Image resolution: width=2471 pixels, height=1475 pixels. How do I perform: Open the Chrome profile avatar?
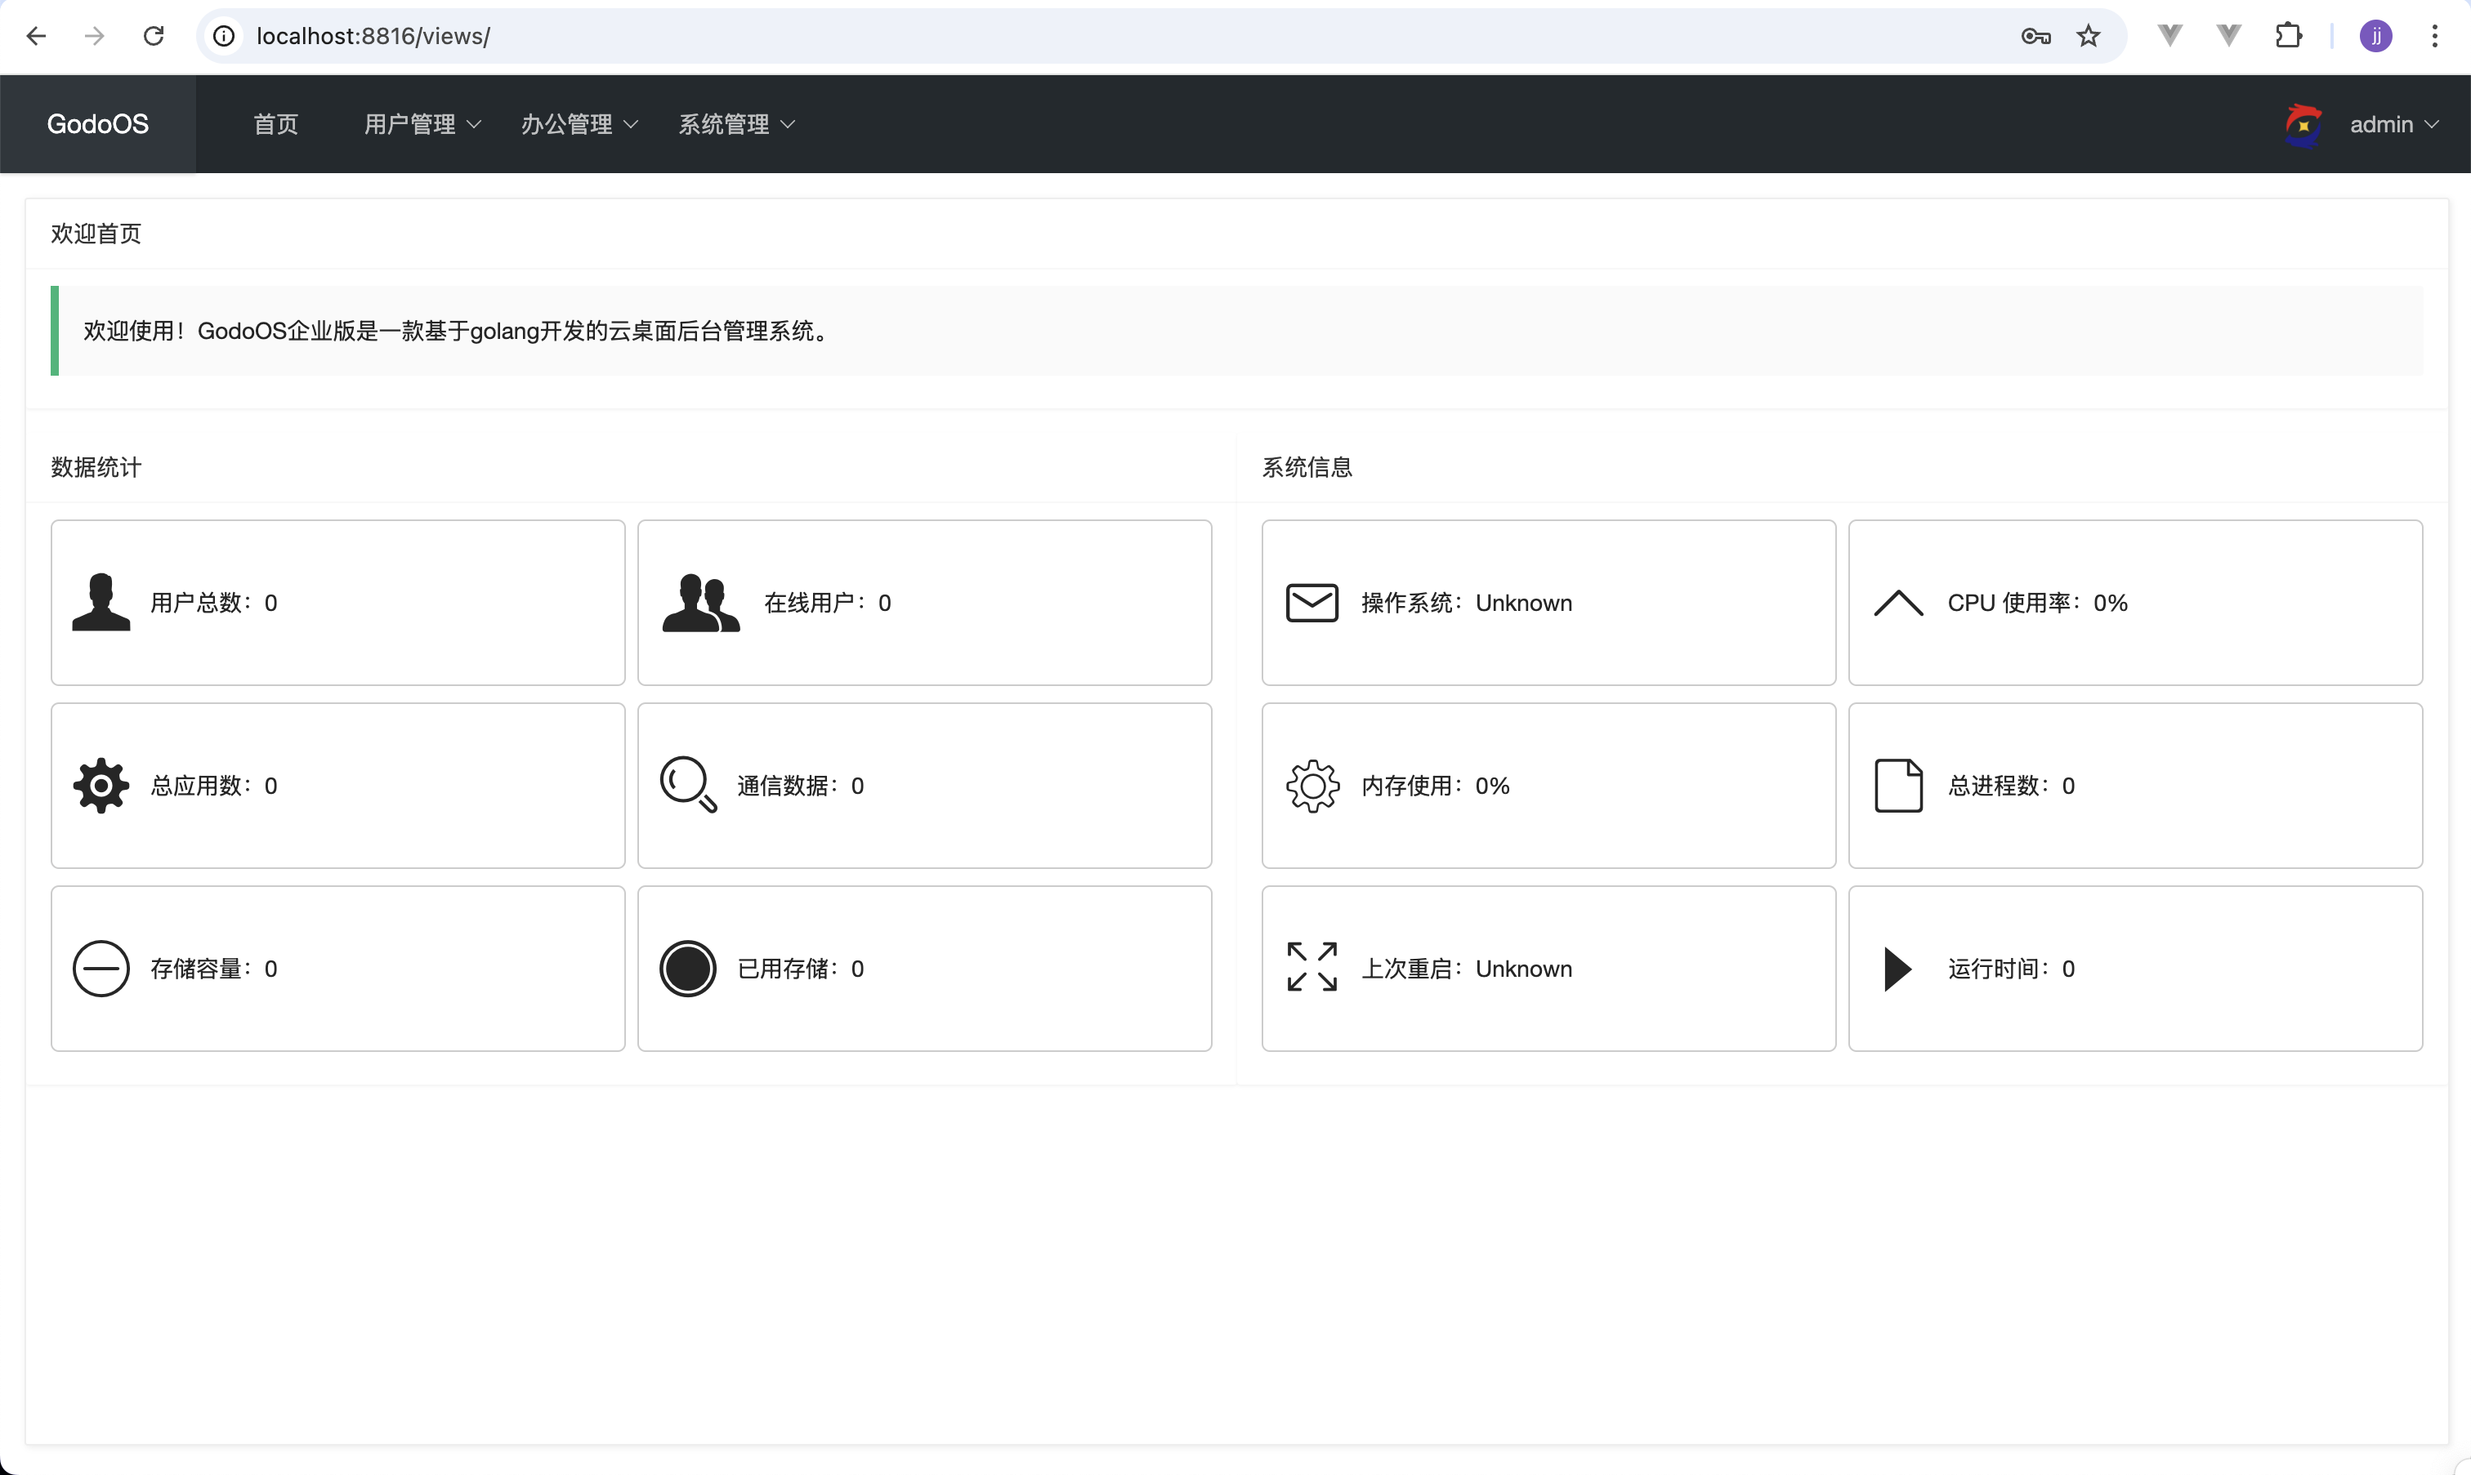tap(2375, 37)
